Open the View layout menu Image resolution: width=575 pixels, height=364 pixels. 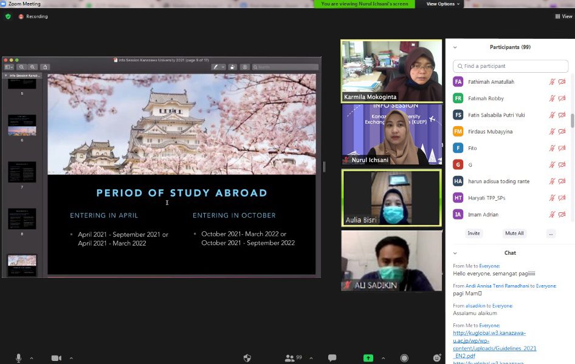[563, 16]
